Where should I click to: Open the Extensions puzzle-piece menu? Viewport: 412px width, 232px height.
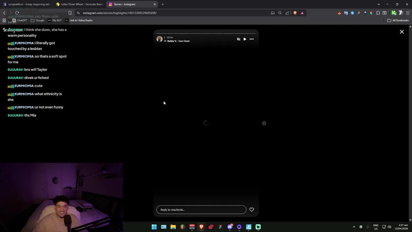tap(378, 13)
